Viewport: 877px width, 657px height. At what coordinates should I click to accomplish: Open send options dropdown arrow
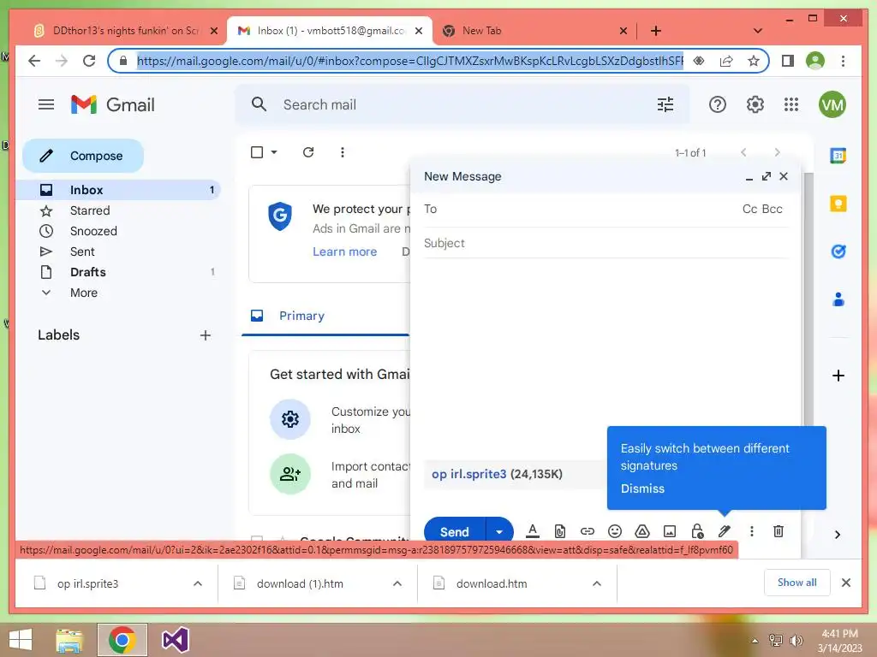pos(499,532)
